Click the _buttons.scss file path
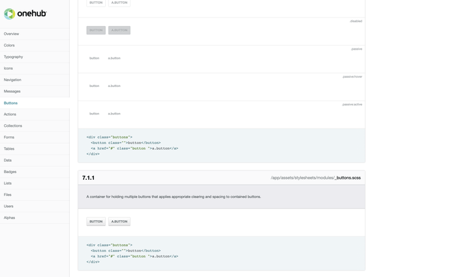Screen dimensions: 470x277 pyautogui.click(x=316, y=178)
